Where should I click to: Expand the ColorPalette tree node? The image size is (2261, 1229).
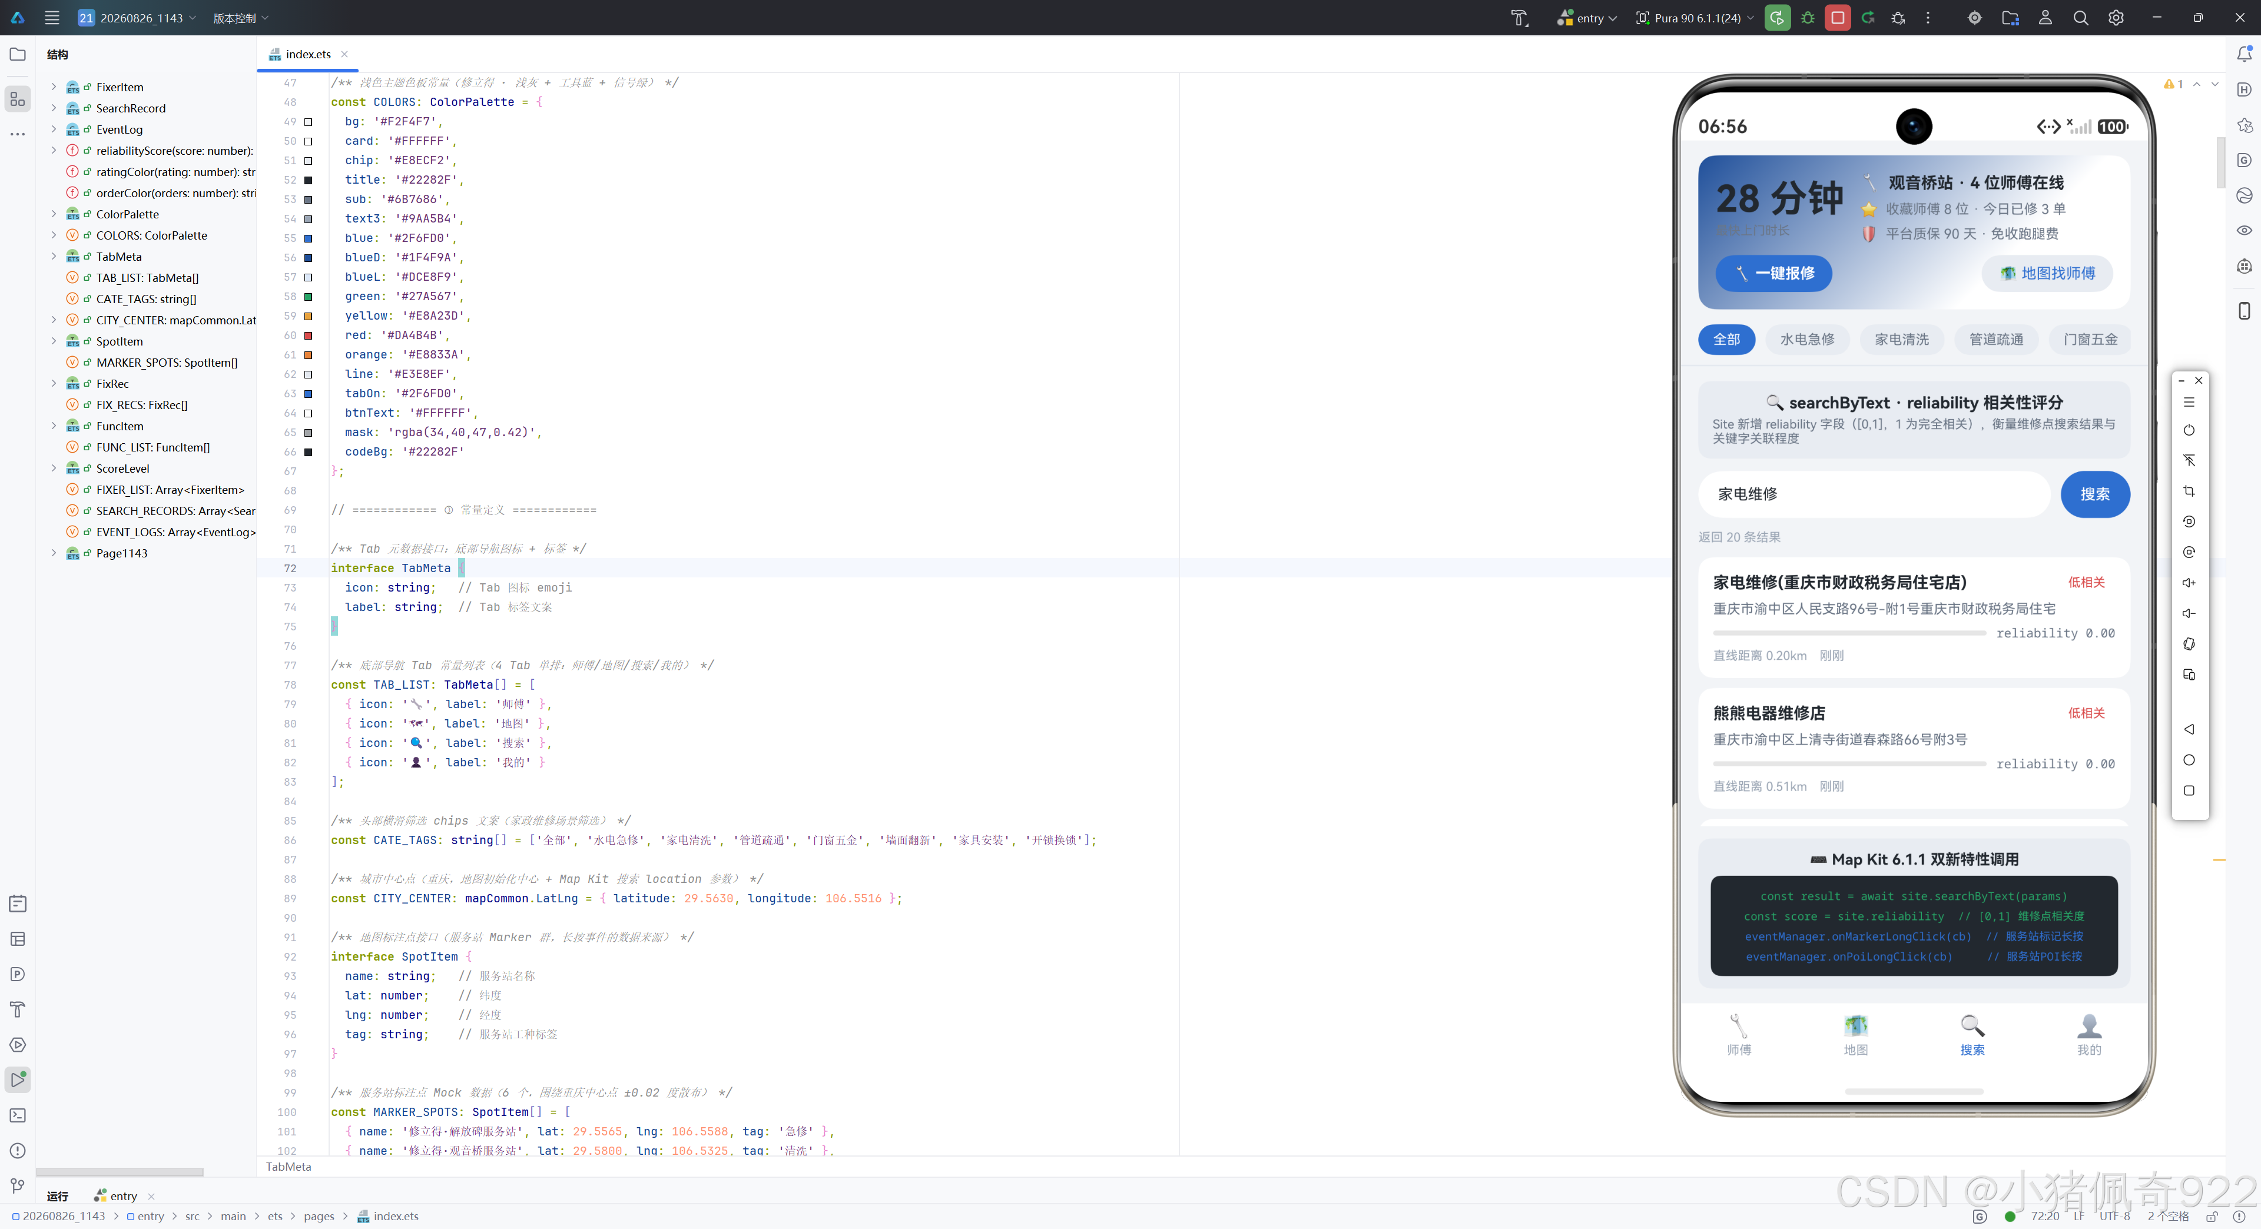[54, 214]
